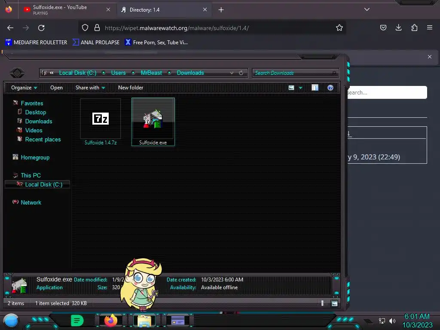The image size is (440, 330).
Task: Select the Sulfoxide.exe file icon
Action: click(x=153, y=119)
